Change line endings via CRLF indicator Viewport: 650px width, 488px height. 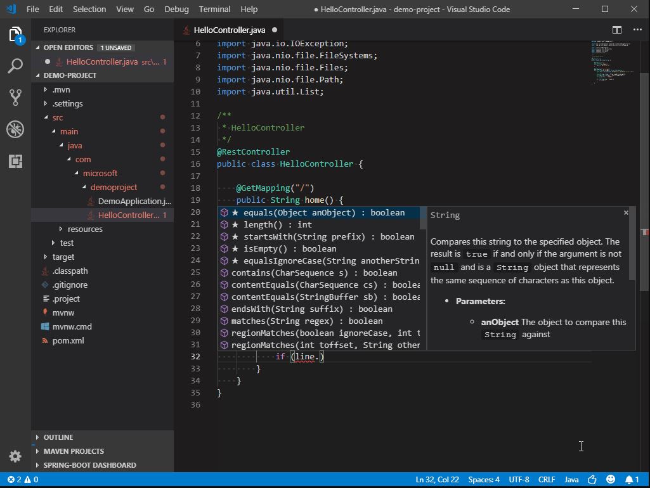coord(547,479)
